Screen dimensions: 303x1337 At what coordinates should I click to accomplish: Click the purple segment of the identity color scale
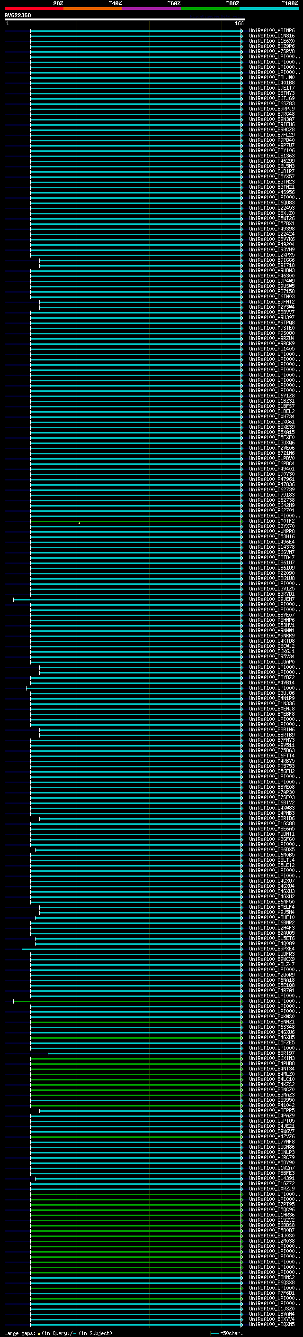[x=151, y=9]
